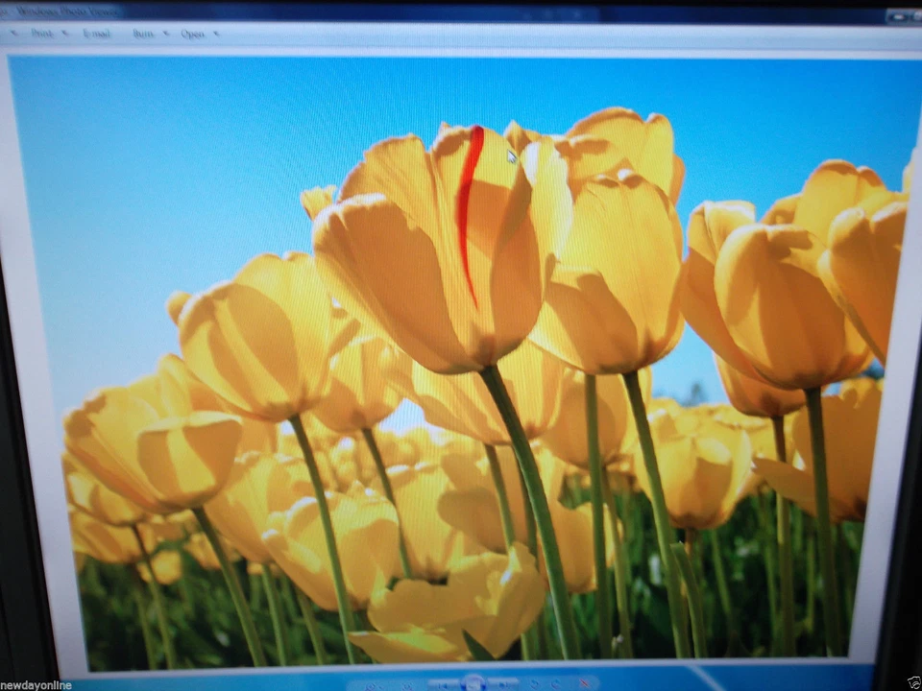Click Print to print the tulip photo
This screenshot has width=922, height=691.
point(42,34)
